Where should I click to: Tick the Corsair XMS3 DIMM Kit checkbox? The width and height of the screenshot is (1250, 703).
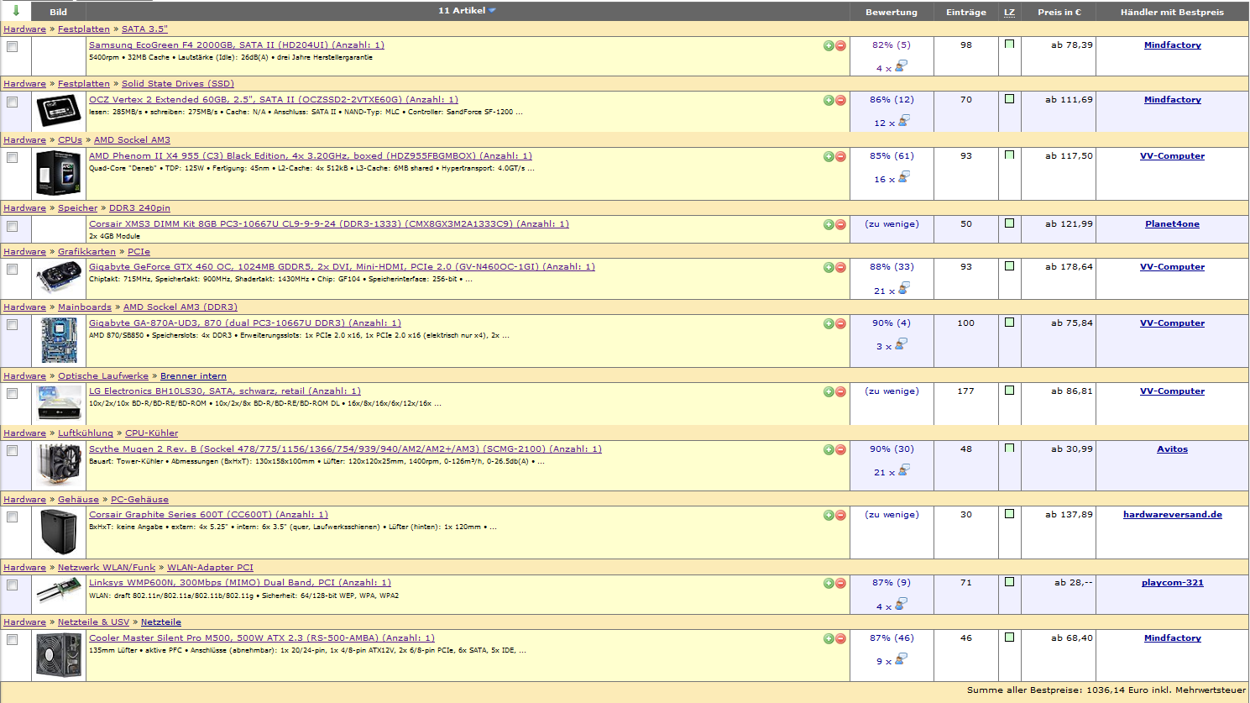pyautogui.click(x=12, y=226)
